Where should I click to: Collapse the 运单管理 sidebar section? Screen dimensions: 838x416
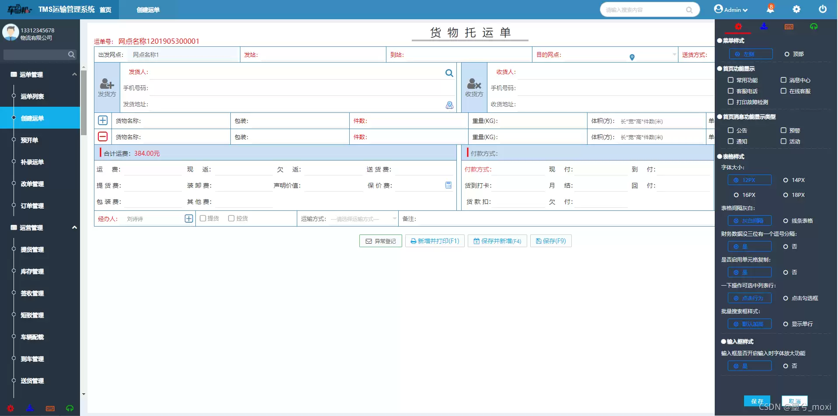pos(74,74)
